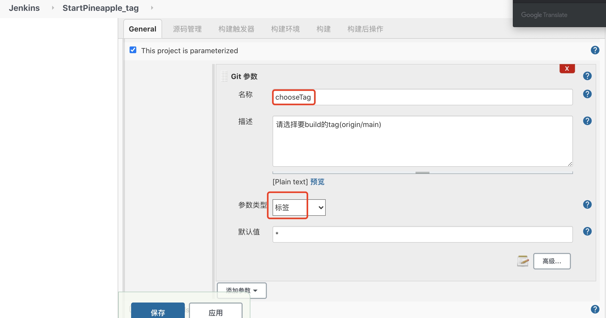Show help for 参数类型 dropdown
The image size is (606, 318).
[587, 205]
